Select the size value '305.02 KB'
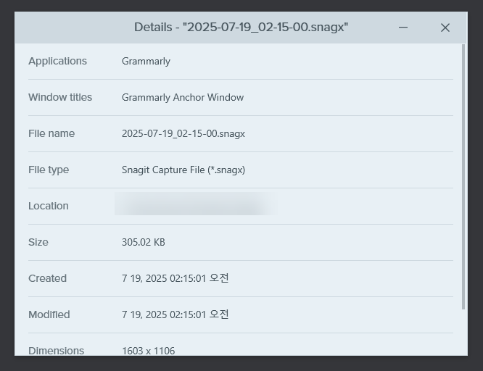The height and width of the screenshot is (371, 483). (x=144, y=242)
